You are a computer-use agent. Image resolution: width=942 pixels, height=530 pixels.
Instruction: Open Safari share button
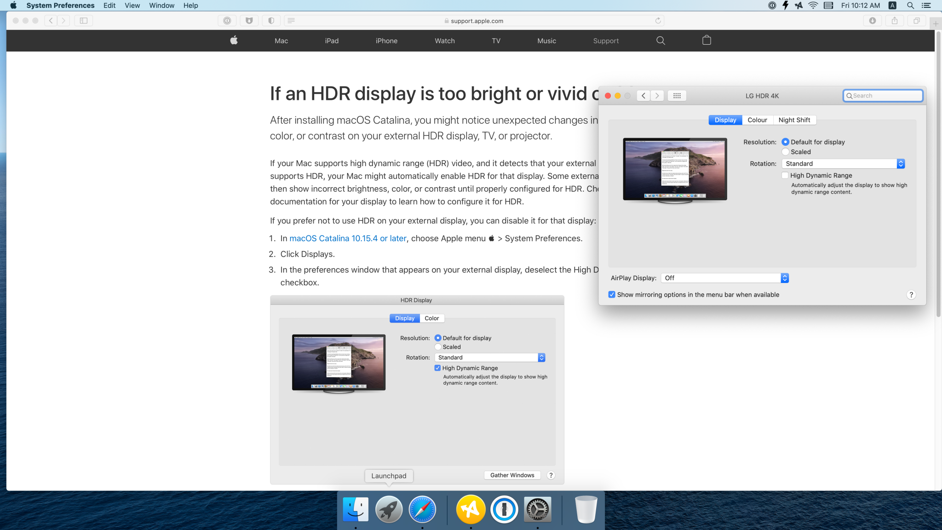click(x=895, y=20)
